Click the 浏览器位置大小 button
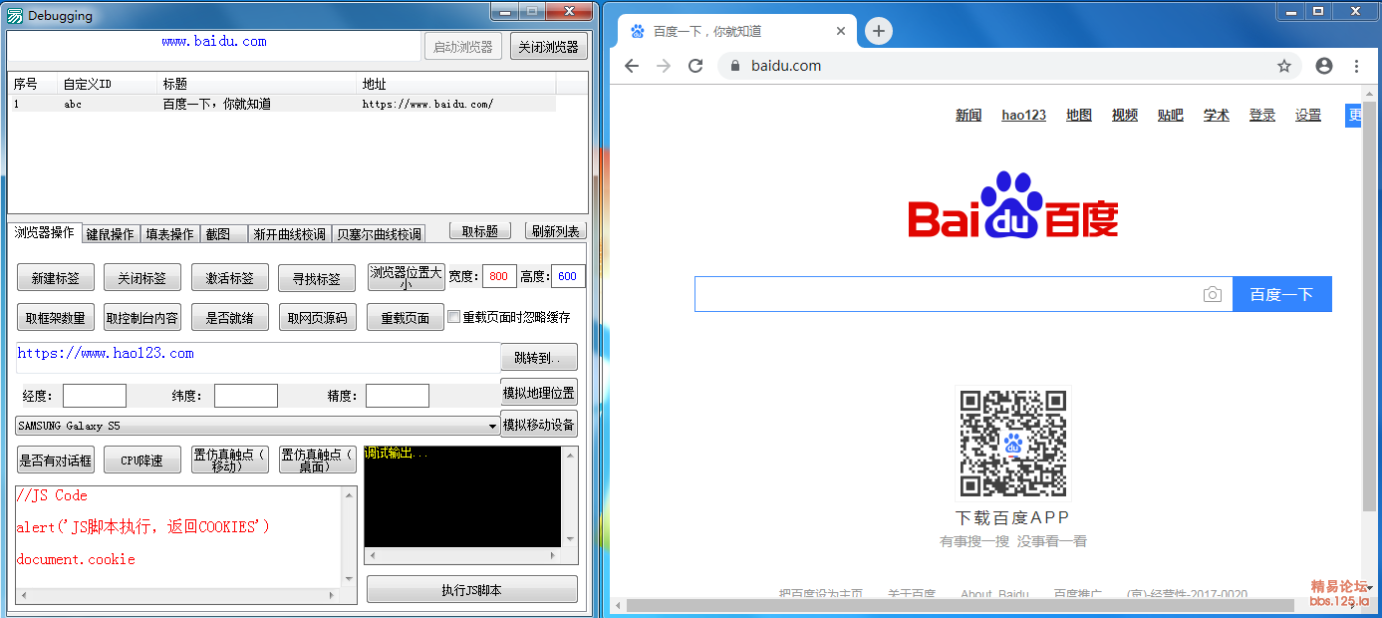The width and height of the screenshot is (1382, 618). click(x=406, y=277)
